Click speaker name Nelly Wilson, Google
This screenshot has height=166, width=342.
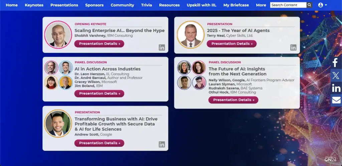227,80
